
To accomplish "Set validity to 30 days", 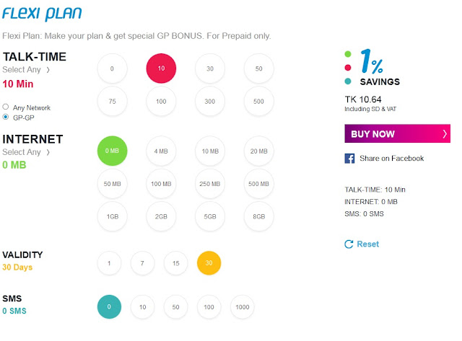I will click(209, 263).
